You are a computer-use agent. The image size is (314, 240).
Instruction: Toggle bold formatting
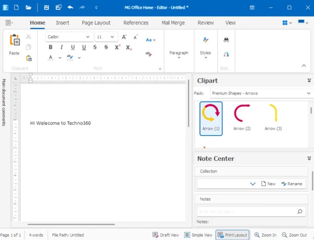pyautogui.click(x=50, y=47)
